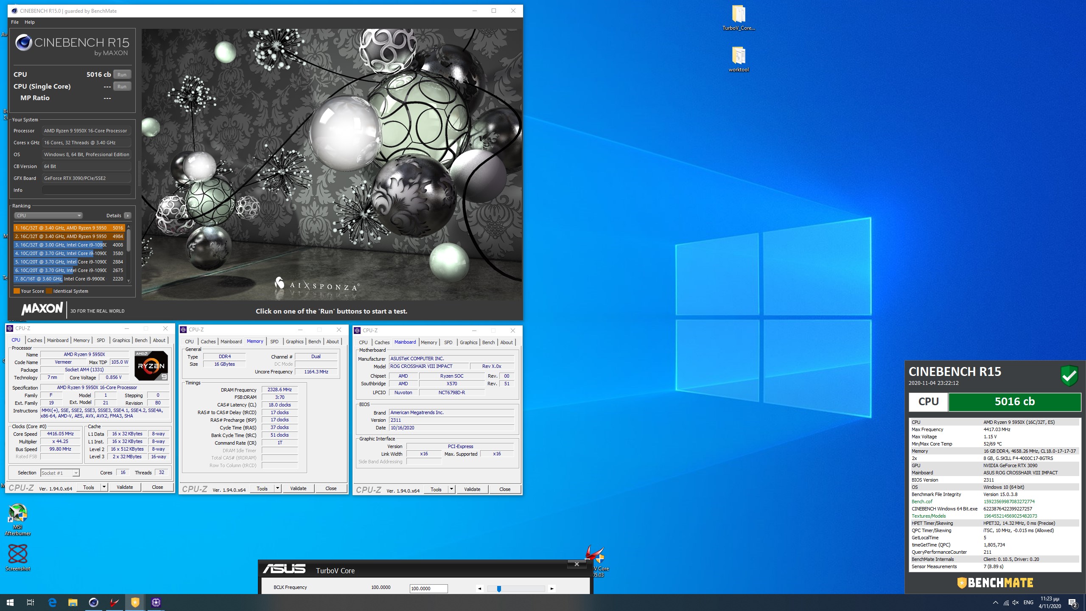Switch to BenchMate shield taskbar icon

(x=135, y=603)
